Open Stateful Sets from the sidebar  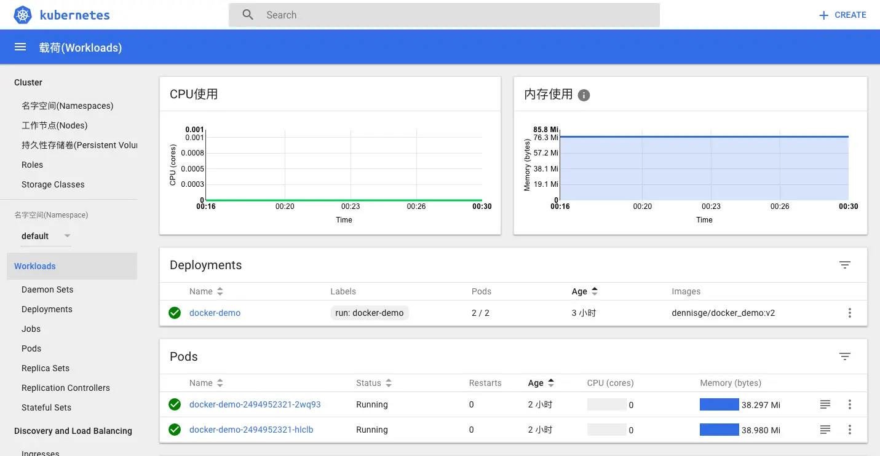click(x=46, y=407)
